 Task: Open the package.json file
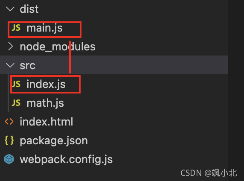point(54,141)
